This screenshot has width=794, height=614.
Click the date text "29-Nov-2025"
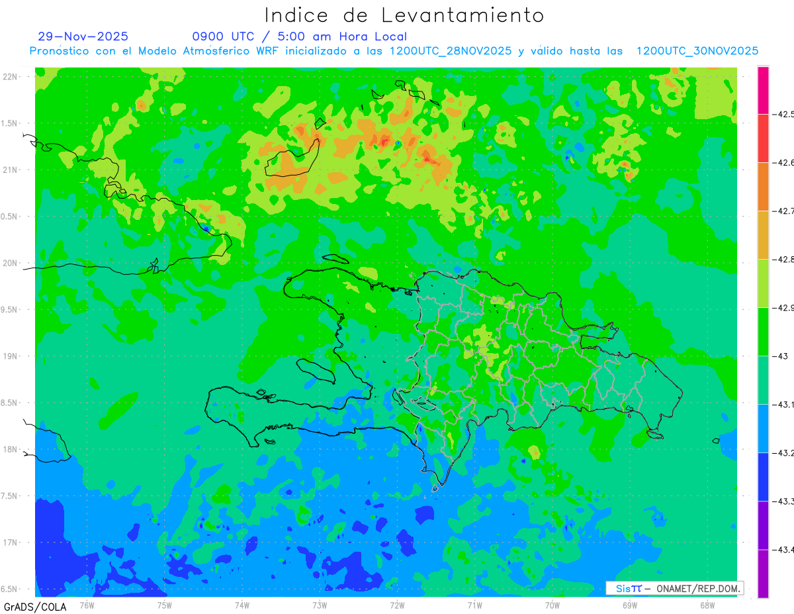pos(83,36)
